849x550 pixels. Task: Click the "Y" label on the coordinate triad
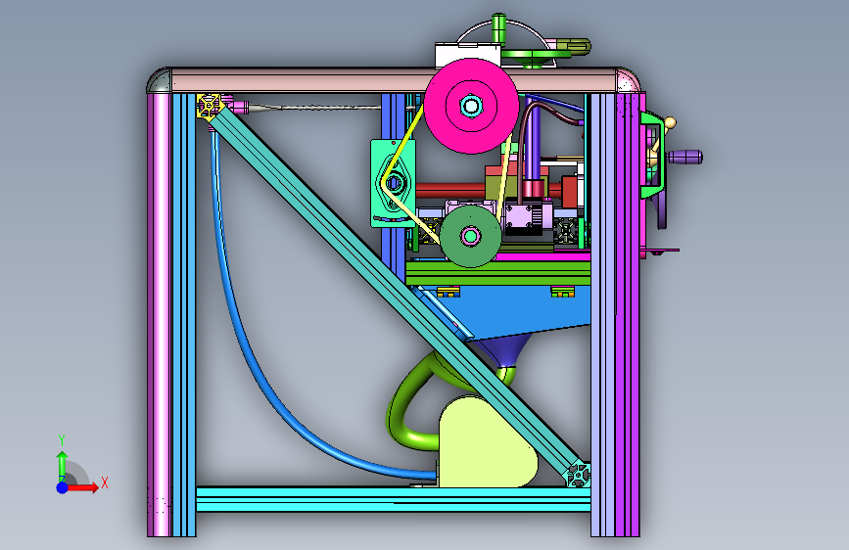pos(62,440)
